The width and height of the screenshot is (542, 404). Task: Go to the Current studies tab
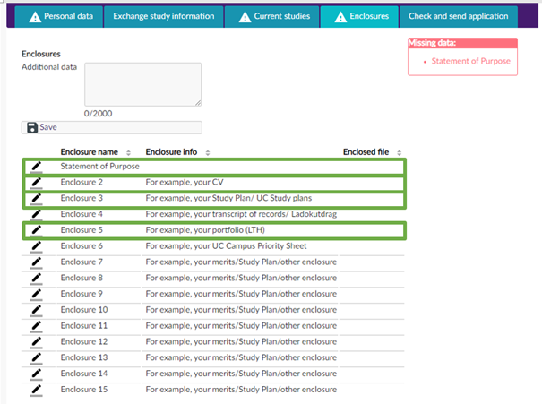click(271, 16)
